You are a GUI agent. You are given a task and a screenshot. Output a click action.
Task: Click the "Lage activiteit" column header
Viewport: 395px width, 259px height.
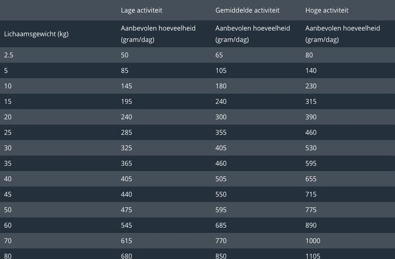coord(142,10)
